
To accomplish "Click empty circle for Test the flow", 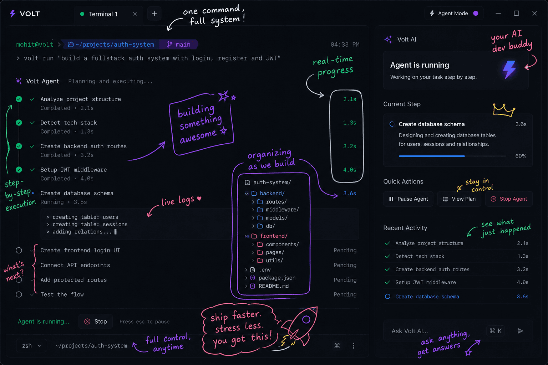I will (19, 294).
